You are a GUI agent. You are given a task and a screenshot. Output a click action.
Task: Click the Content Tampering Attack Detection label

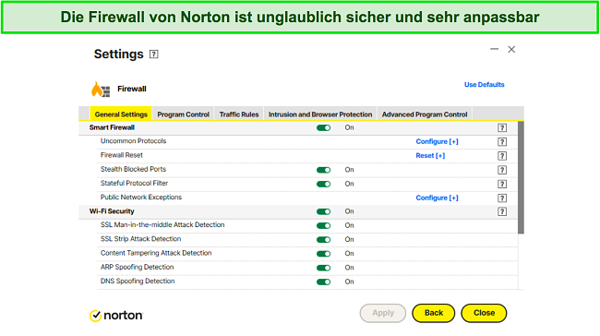[156, 253]
